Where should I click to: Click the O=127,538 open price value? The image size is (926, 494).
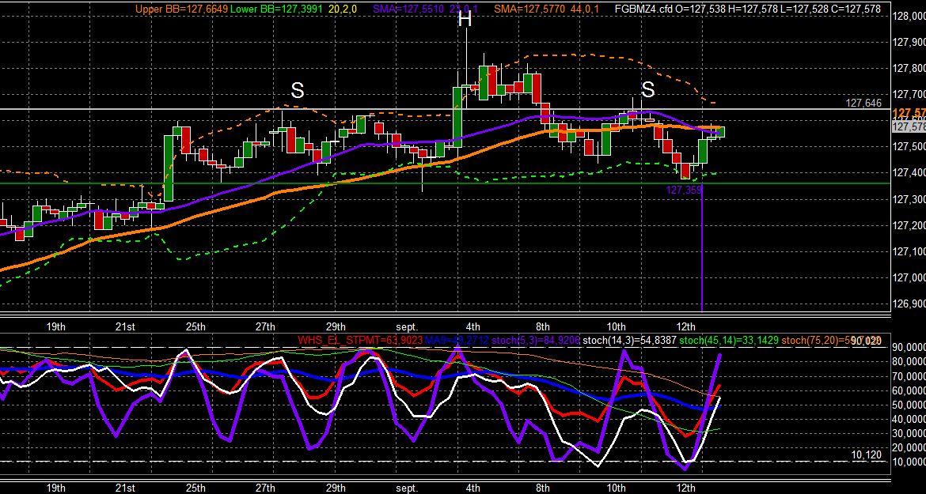tap(699, 9)
